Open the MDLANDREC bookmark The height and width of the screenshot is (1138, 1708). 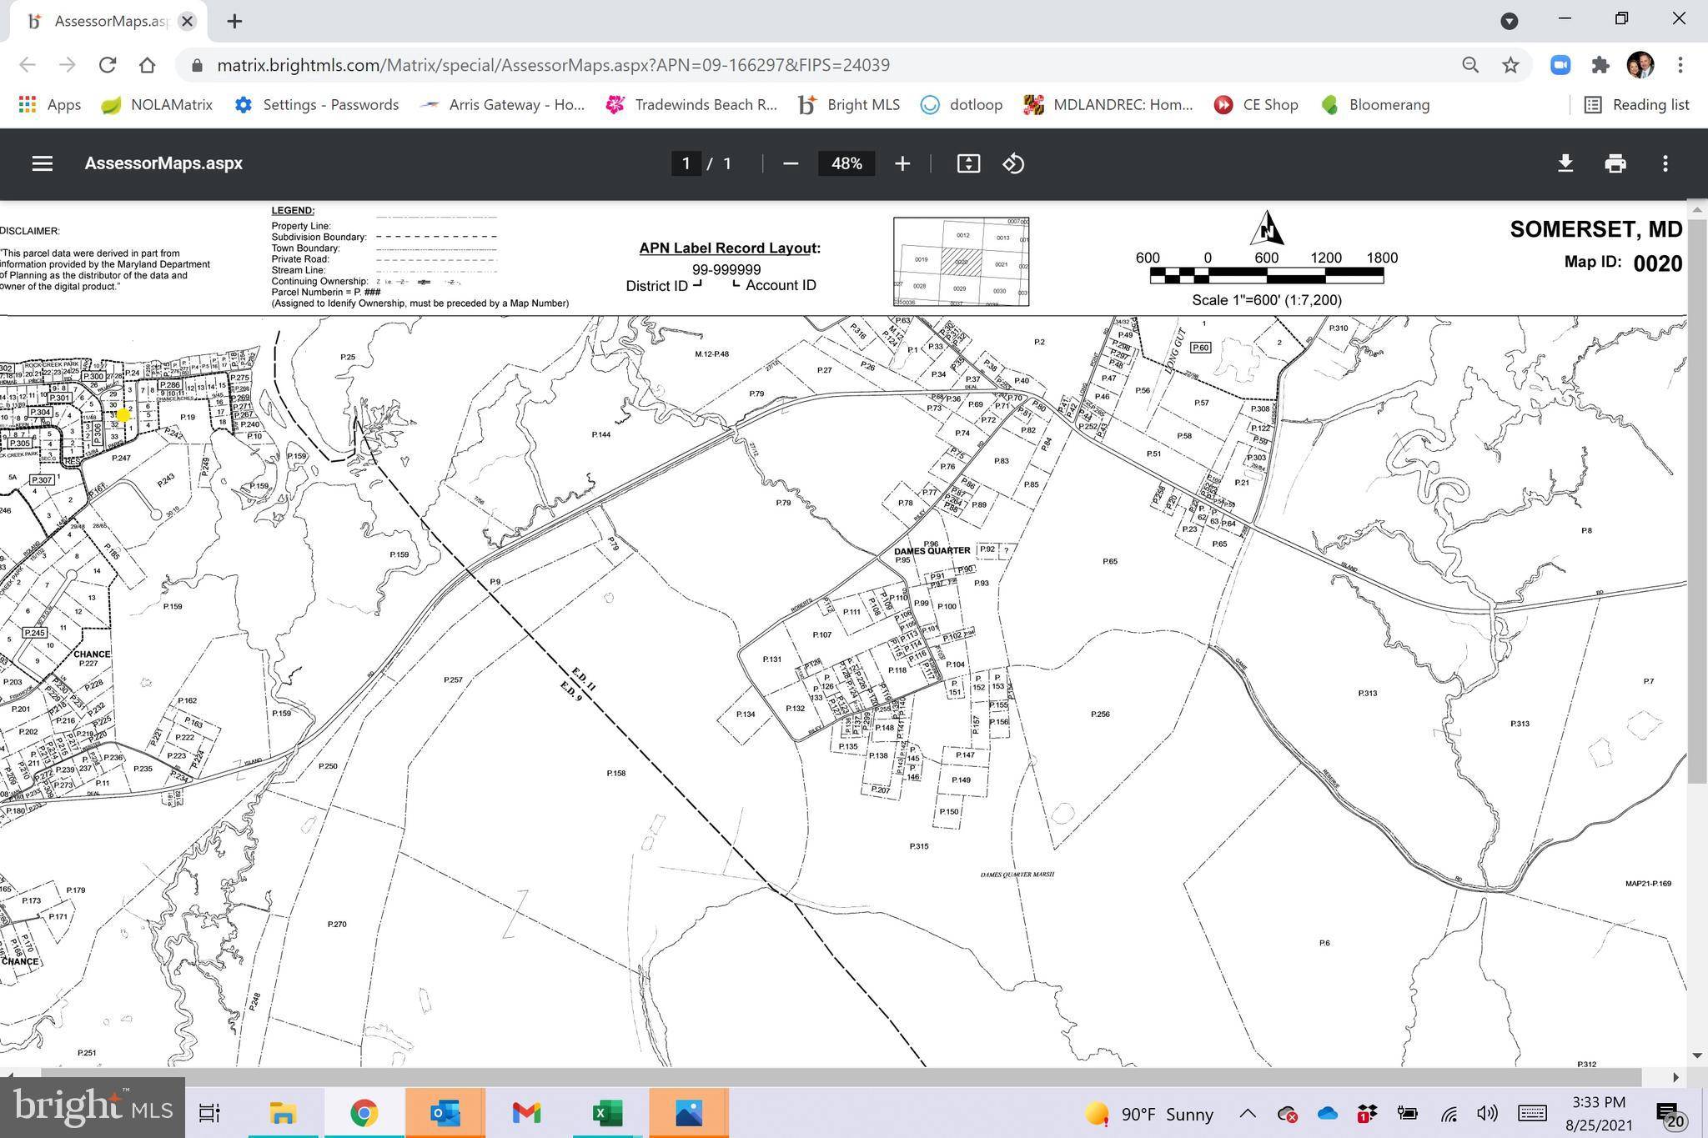[1108, 105]
